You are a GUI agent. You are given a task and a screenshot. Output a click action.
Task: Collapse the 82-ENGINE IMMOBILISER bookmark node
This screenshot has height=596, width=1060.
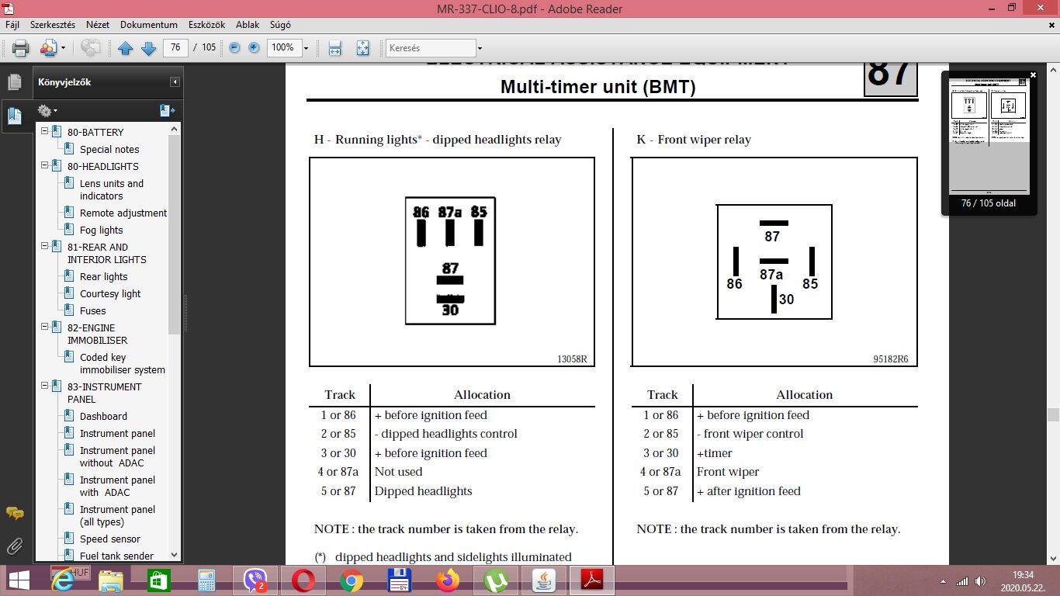point(45,327)
